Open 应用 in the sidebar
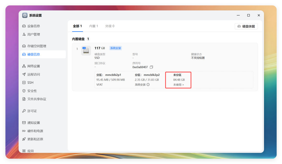Viewport: 282px width, 164px height. pos(43,150)
